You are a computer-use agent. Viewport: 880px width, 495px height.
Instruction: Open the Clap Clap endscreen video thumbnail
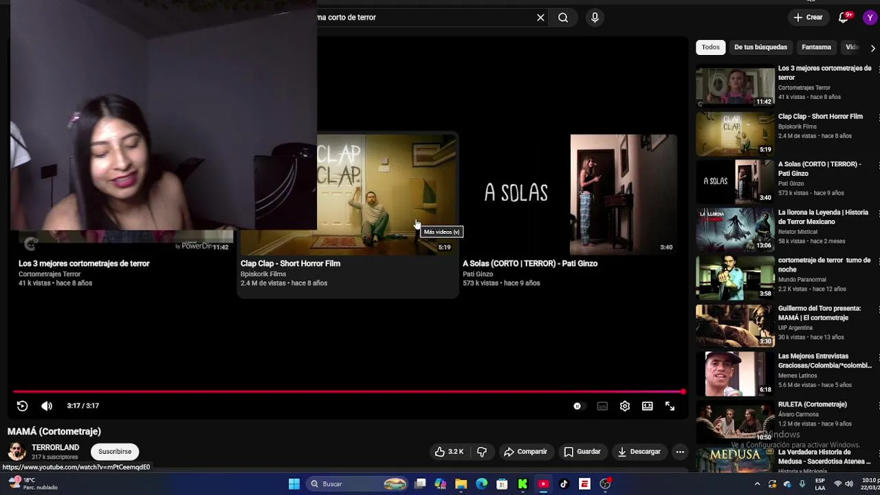coord(387,194)
